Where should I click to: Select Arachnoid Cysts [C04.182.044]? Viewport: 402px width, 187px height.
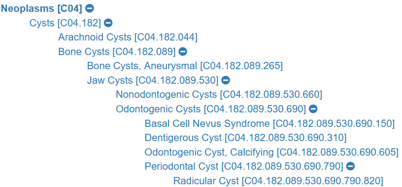tap(128, 37)
